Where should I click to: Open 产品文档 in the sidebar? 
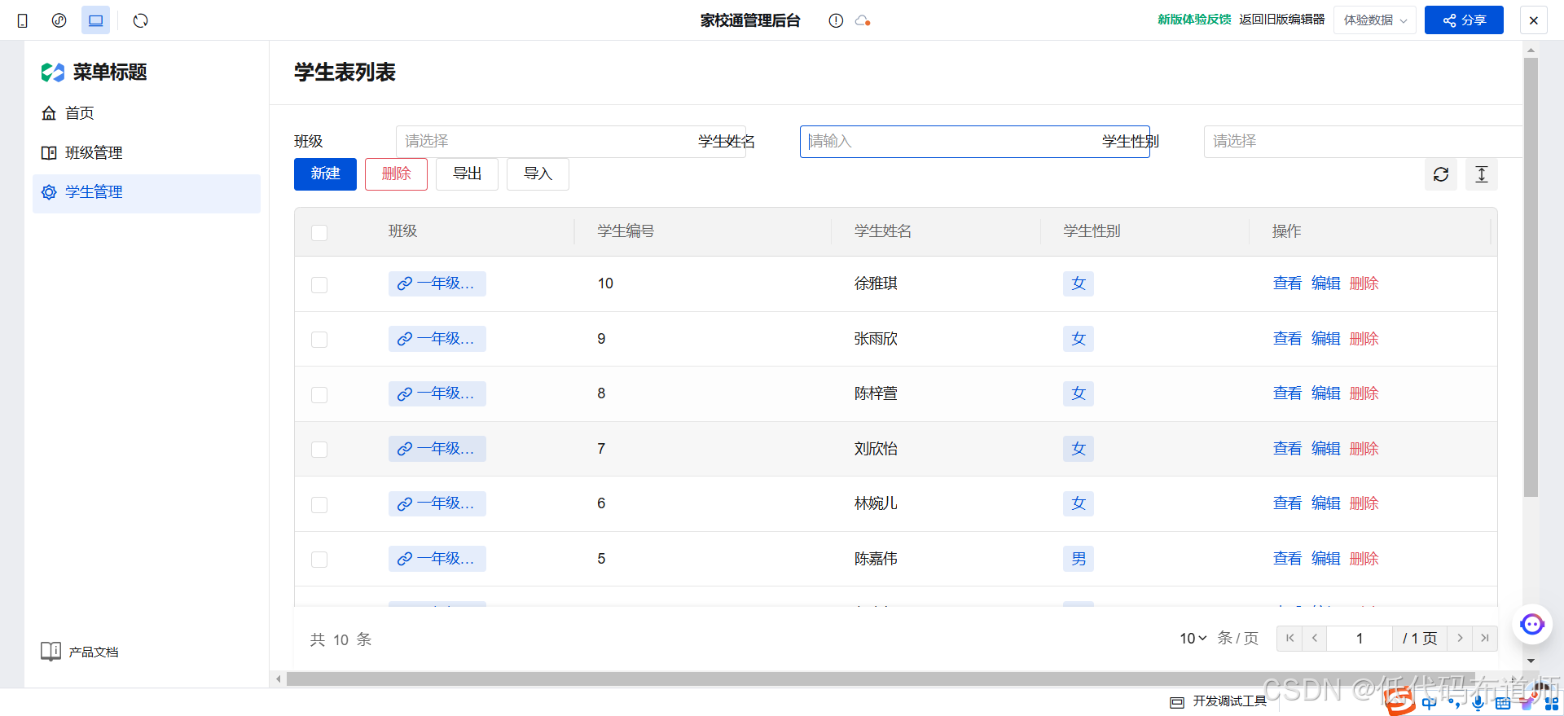pos(80,652)
